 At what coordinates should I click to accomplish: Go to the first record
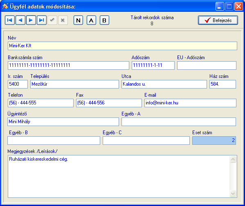(x=10, y=20)
